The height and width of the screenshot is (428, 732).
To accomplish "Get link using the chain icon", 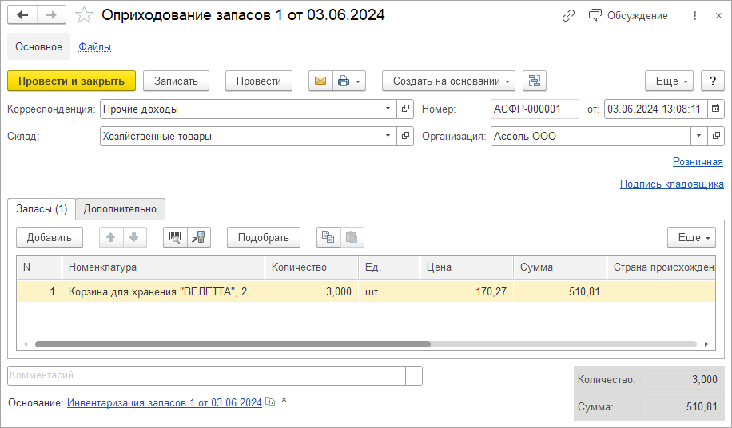I will [x=568, y=15].
